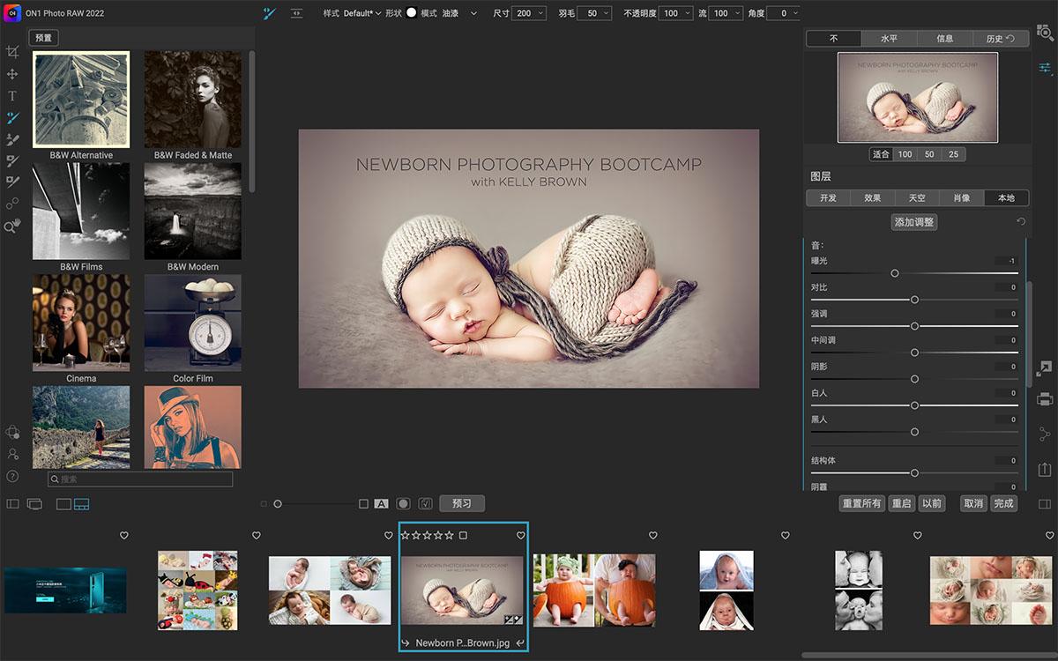
Task: Select the currently highlighted Local Adjustment brush
Action: click(11, 117)
